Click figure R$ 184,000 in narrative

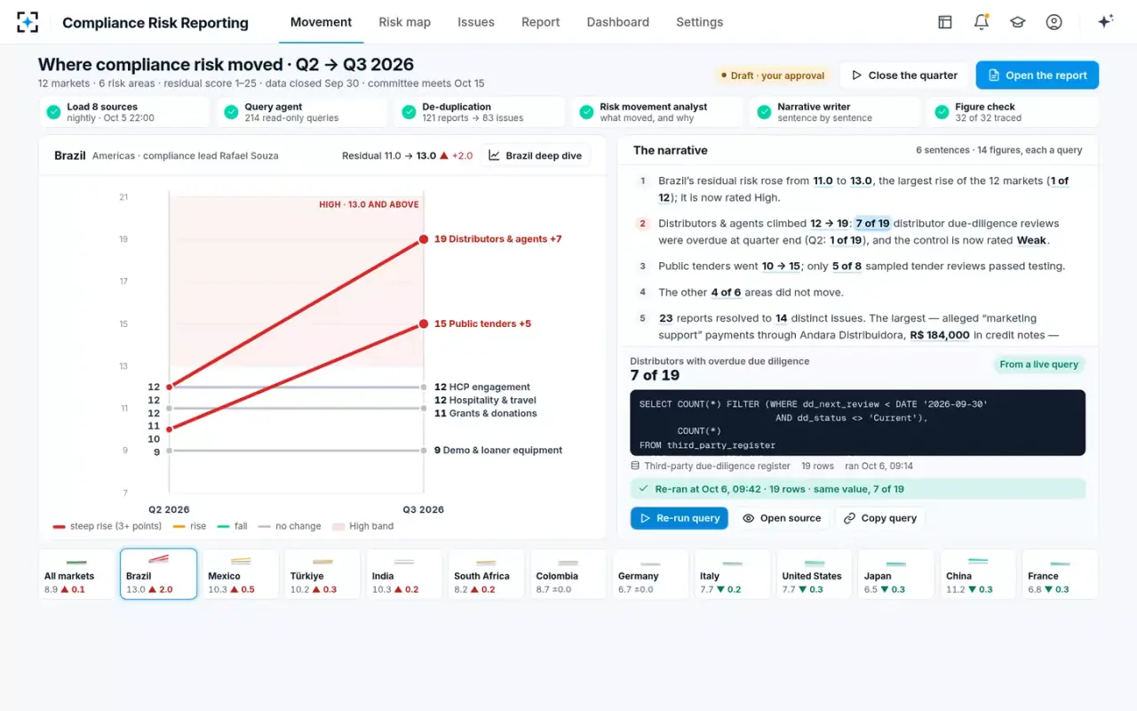940,335
